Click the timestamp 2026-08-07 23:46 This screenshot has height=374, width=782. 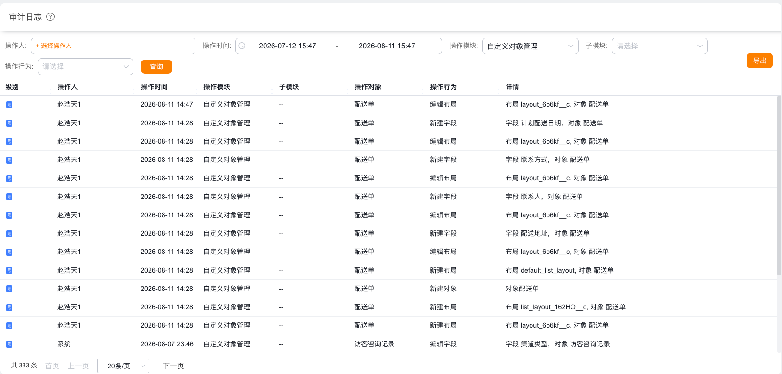click(x=167, y=344)
